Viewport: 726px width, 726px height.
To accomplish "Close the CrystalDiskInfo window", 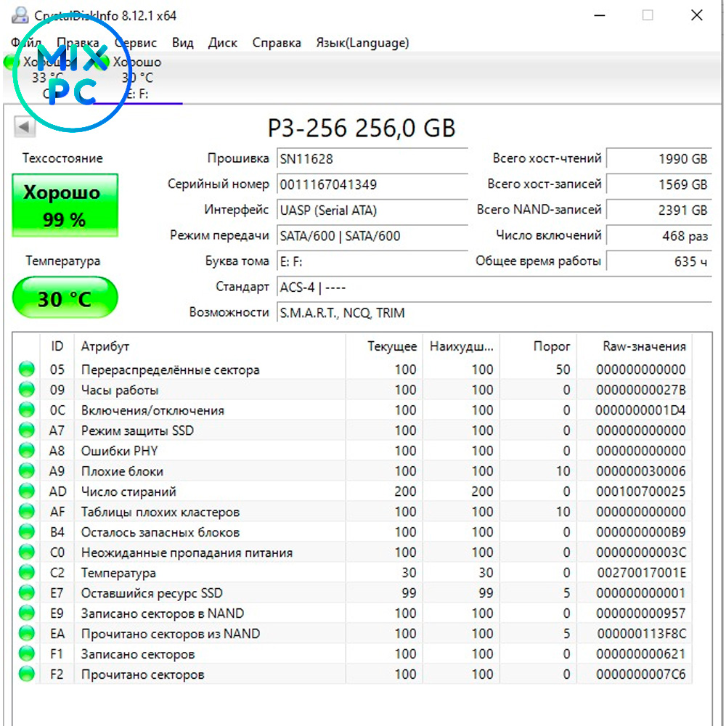I will (696, 15).
